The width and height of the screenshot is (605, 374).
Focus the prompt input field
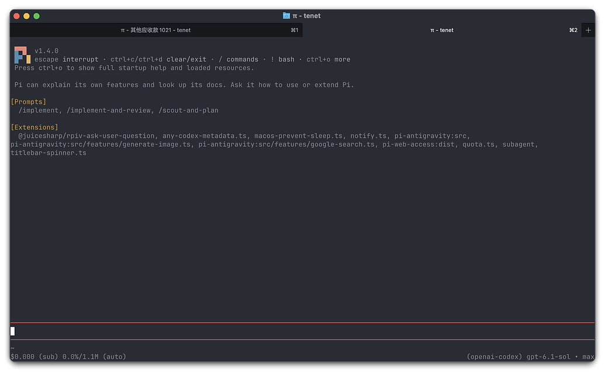coord(303,331)
